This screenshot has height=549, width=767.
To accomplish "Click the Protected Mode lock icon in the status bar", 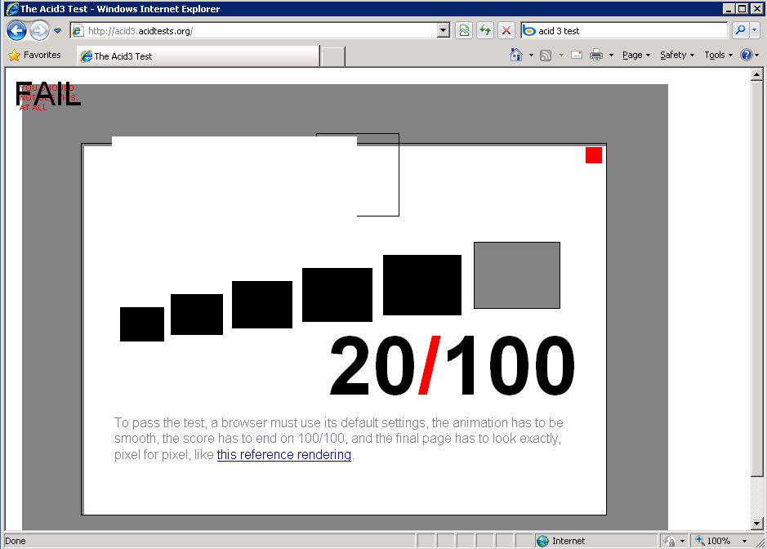I will [x=670, y=541].
